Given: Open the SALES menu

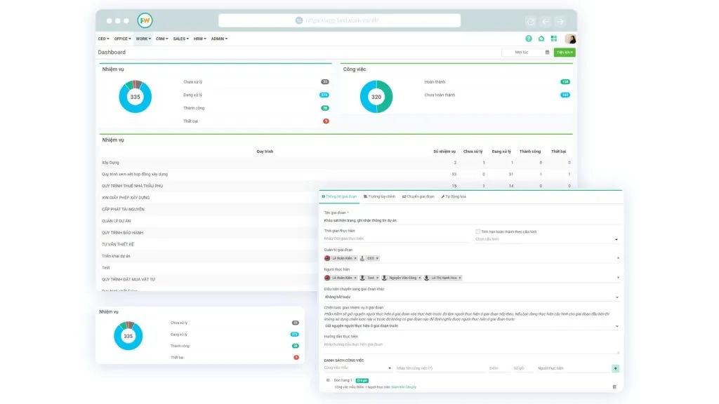Looking at the screenshot, I should point(180,39).
